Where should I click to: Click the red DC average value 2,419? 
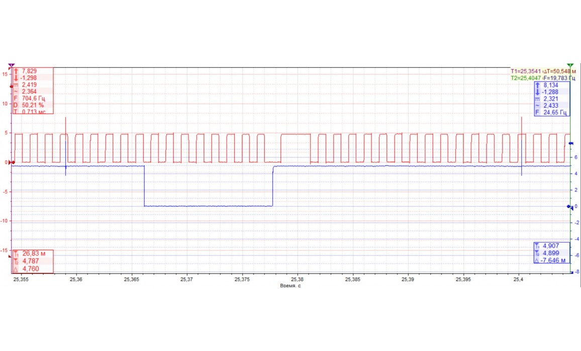click(29, 85)
